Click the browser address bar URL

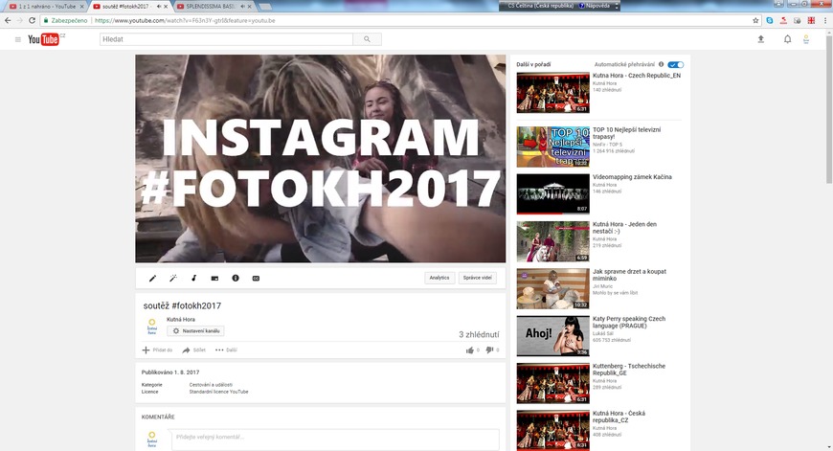point(185,21)
